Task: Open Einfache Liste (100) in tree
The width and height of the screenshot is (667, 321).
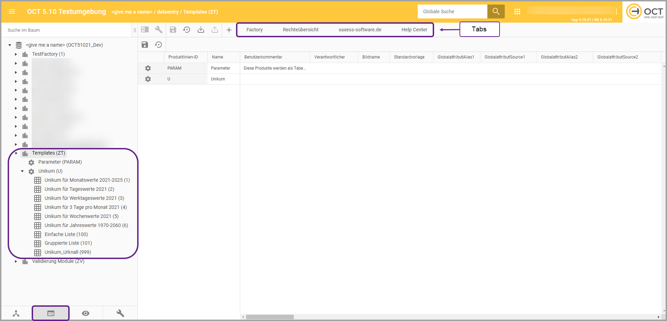Action: click(x=66, y=234)
